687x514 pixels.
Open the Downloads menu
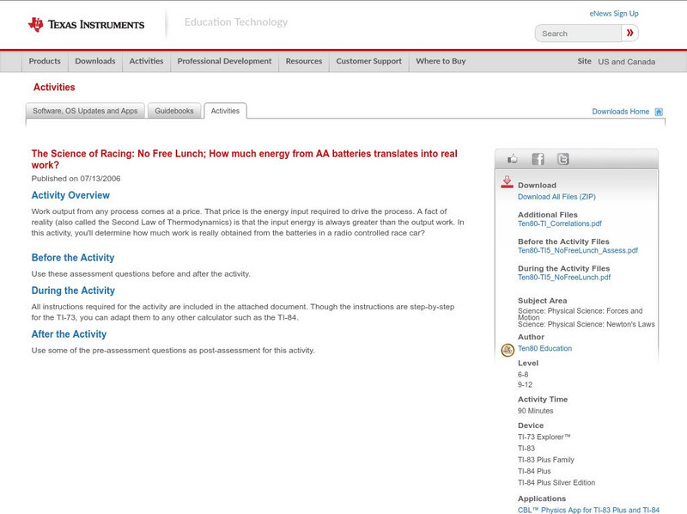pos(95,61)
